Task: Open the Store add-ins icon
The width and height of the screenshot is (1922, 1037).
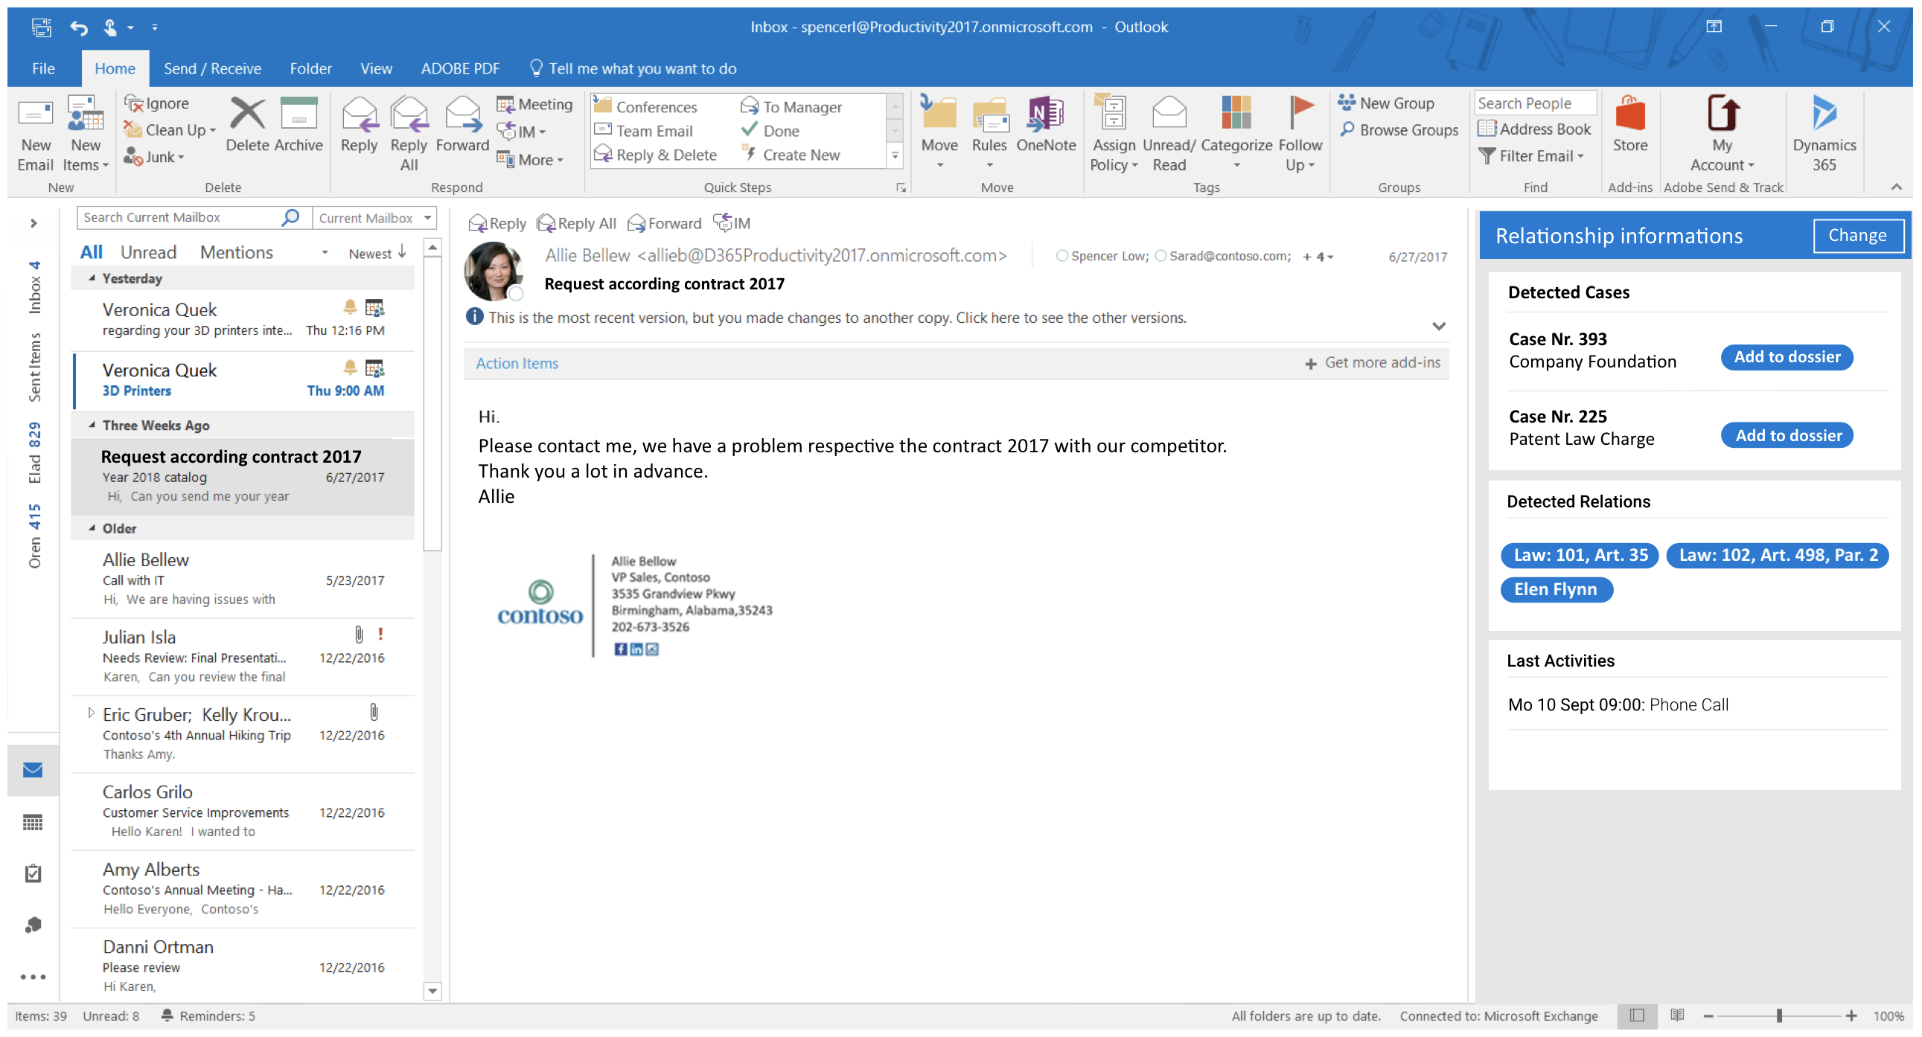Action: (x=1629, y=115)
